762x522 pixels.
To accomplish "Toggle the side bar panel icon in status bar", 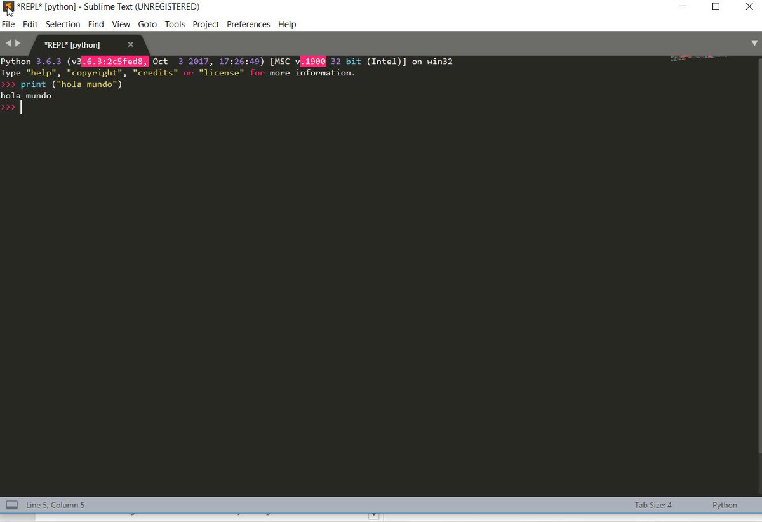I will (x=11, y=505).
